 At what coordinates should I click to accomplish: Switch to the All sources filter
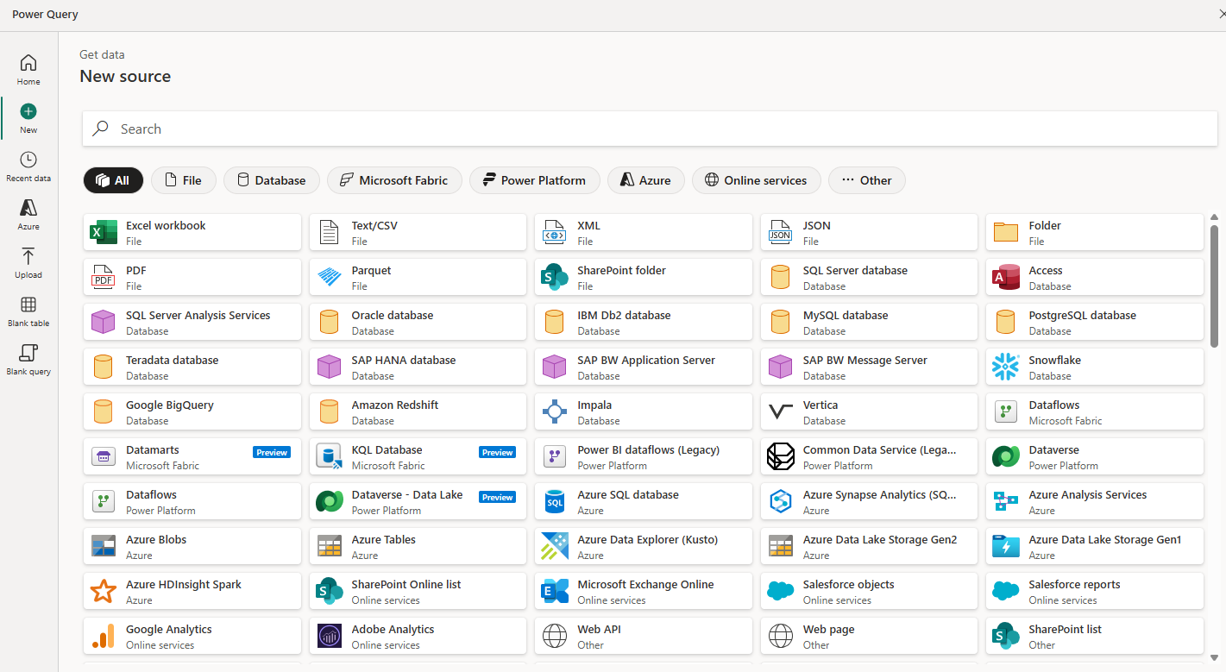[113, 179]
